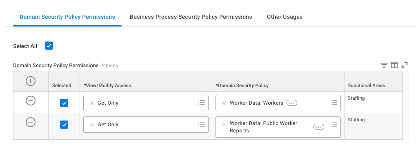This screenshot has height=158, width=420.
Task: Click into the Public Worker Reports policy field
Action: point(278,127)
